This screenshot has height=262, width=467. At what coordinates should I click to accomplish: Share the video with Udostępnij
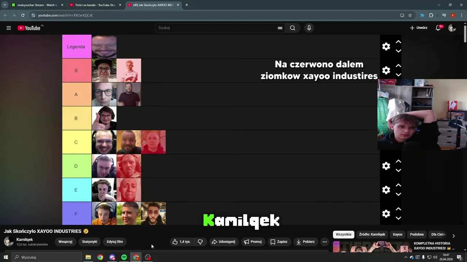point(223,242)
